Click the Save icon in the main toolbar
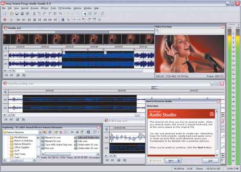This screenshot has height=172, width=241. click(17, 14)
